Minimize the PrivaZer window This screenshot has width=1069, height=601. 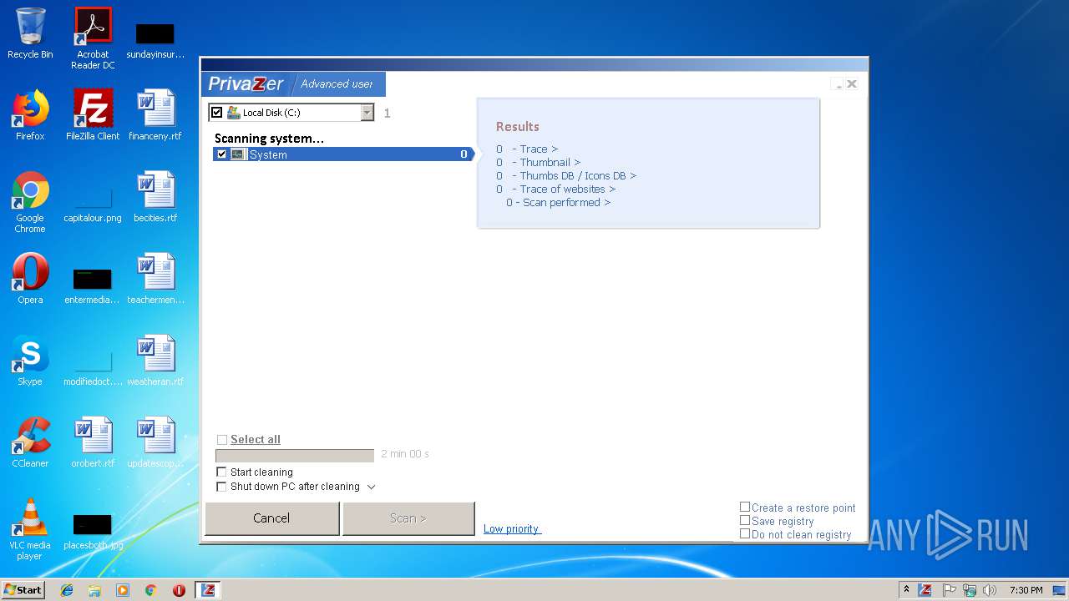click(838, 84)
